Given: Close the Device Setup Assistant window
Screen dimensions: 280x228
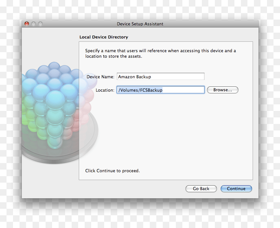Looking at the screenshot, I should [27, 24].
